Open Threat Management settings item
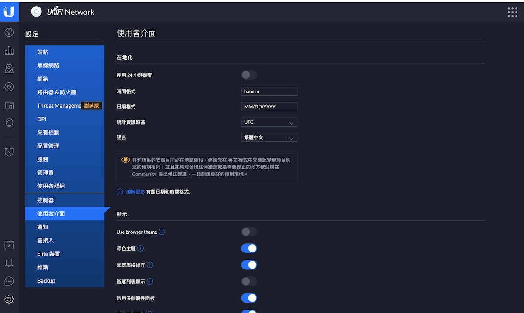The image size is (524, 313). click(x=65, y=106)
